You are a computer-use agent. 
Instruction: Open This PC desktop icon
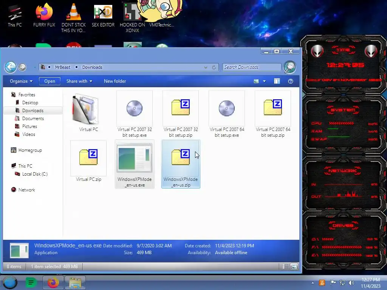pyautogui.click(x=15, y=15)
